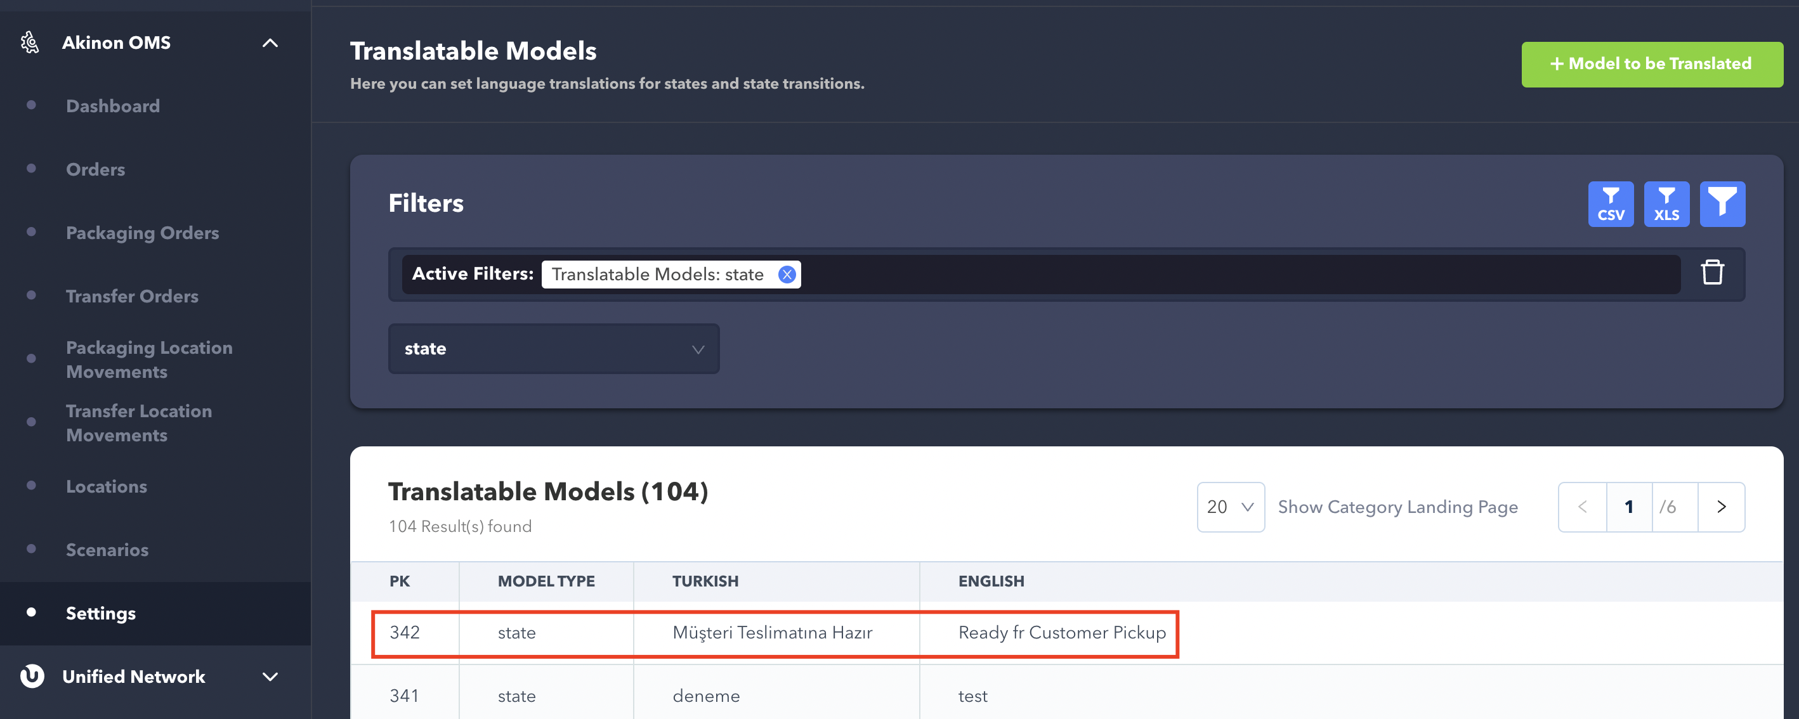Open the state model type dropdown
This screenshot has width=1799, height=719.
click(x=553, y=348)
